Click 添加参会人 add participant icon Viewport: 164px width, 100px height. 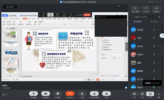(157, 9)
